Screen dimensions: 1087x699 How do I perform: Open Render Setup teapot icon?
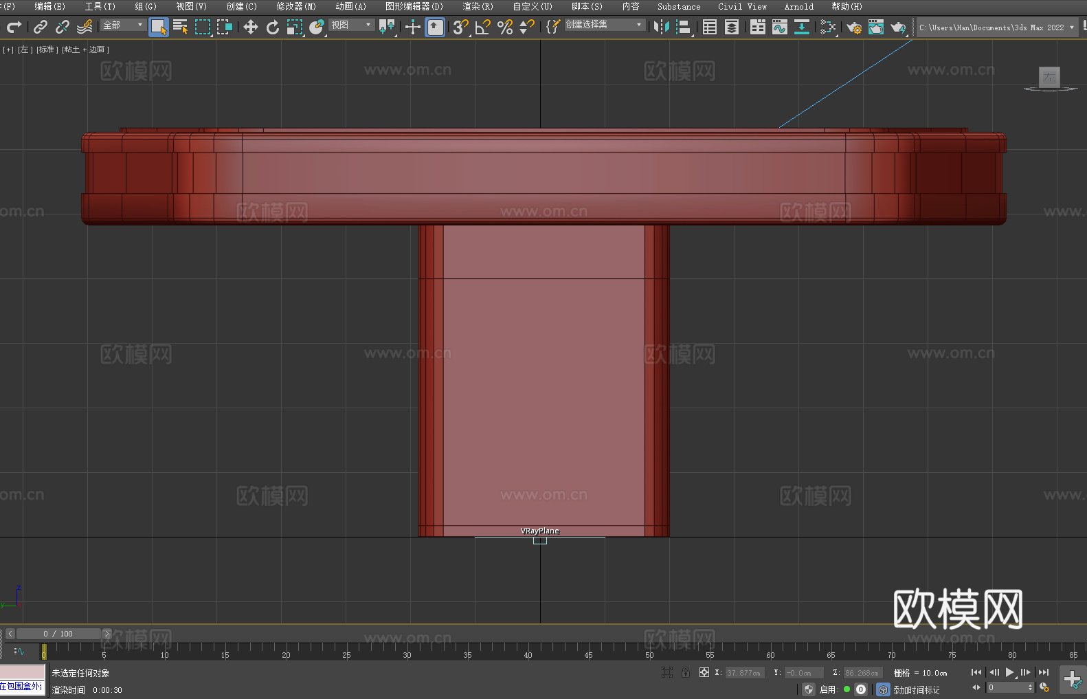coord(854,27)
